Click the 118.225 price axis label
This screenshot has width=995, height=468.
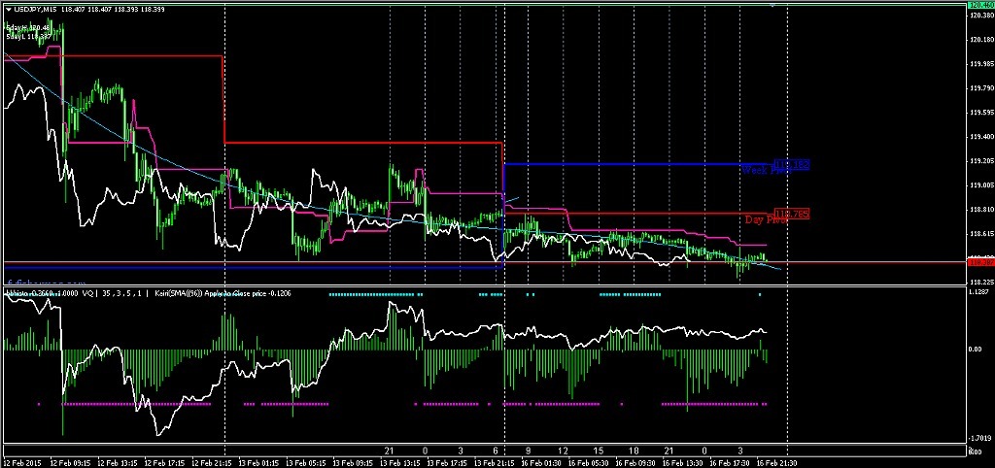(x=980, y=283)
